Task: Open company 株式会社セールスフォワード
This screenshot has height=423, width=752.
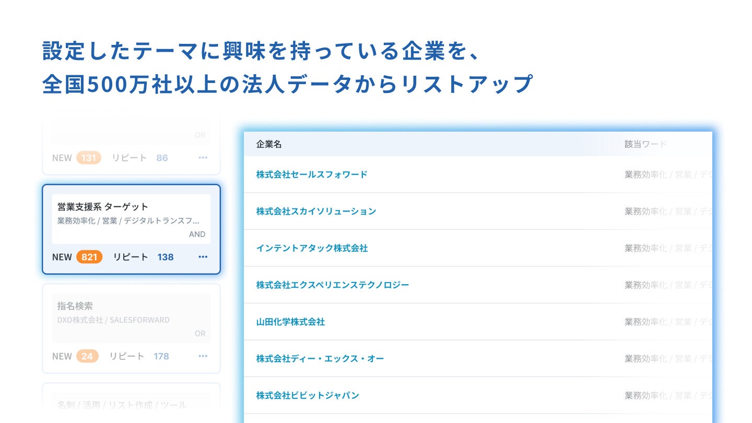Action: pos(312,174)
